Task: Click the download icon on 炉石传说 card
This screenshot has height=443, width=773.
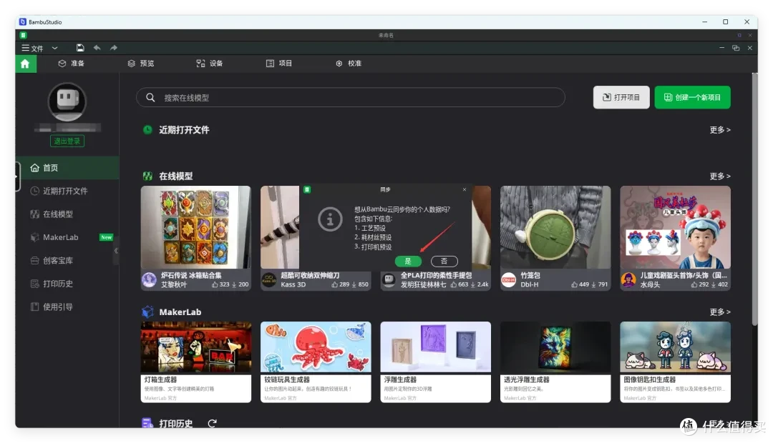Action: pyautogui.click(x=234, y=284)
